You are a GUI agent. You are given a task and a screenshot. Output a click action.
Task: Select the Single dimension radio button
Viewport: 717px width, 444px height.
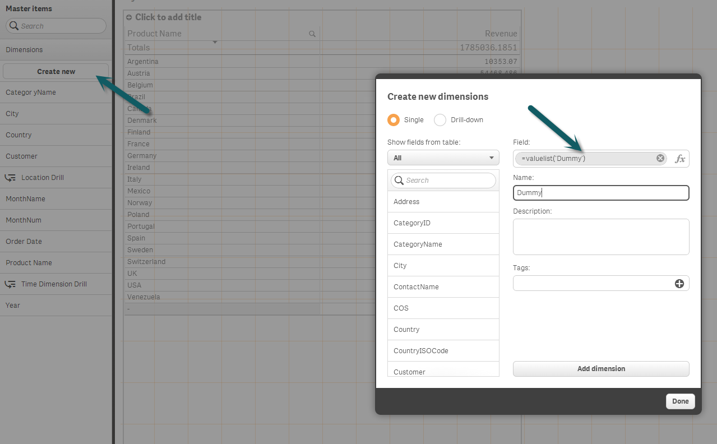coord(394,120)
